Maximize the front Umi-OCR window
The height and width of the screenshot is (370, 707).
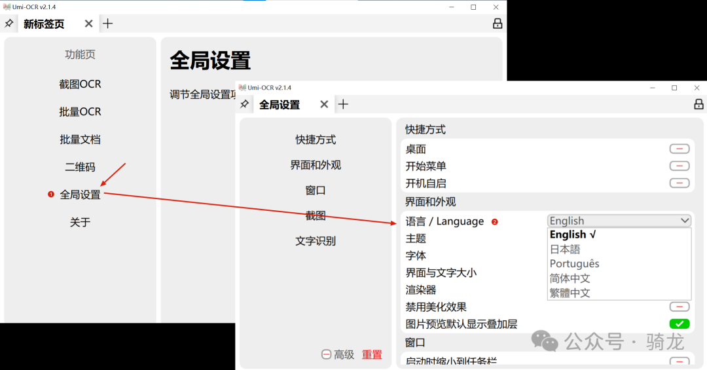674,88
